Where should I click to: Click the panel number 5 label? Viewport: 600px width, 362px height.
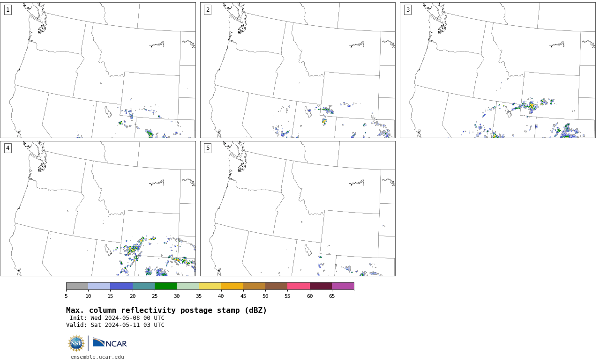(x=208, y=148)
